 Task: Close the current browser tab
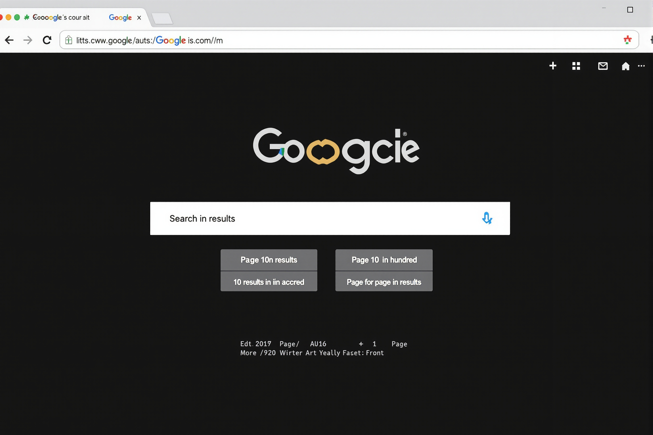click(x=139, y=18)
